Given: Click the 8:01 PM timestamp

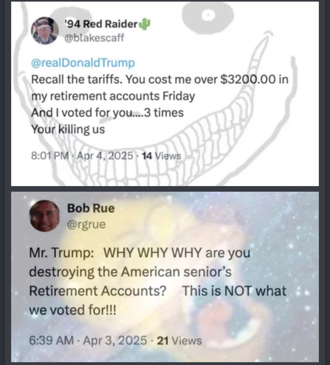Looking at the screenshot, I should pyautogui.click(x=50, y=155).
